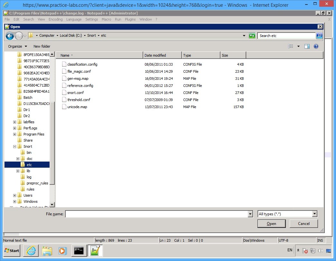Show the preview pane

pyautogui.click(x=307, y=46)
